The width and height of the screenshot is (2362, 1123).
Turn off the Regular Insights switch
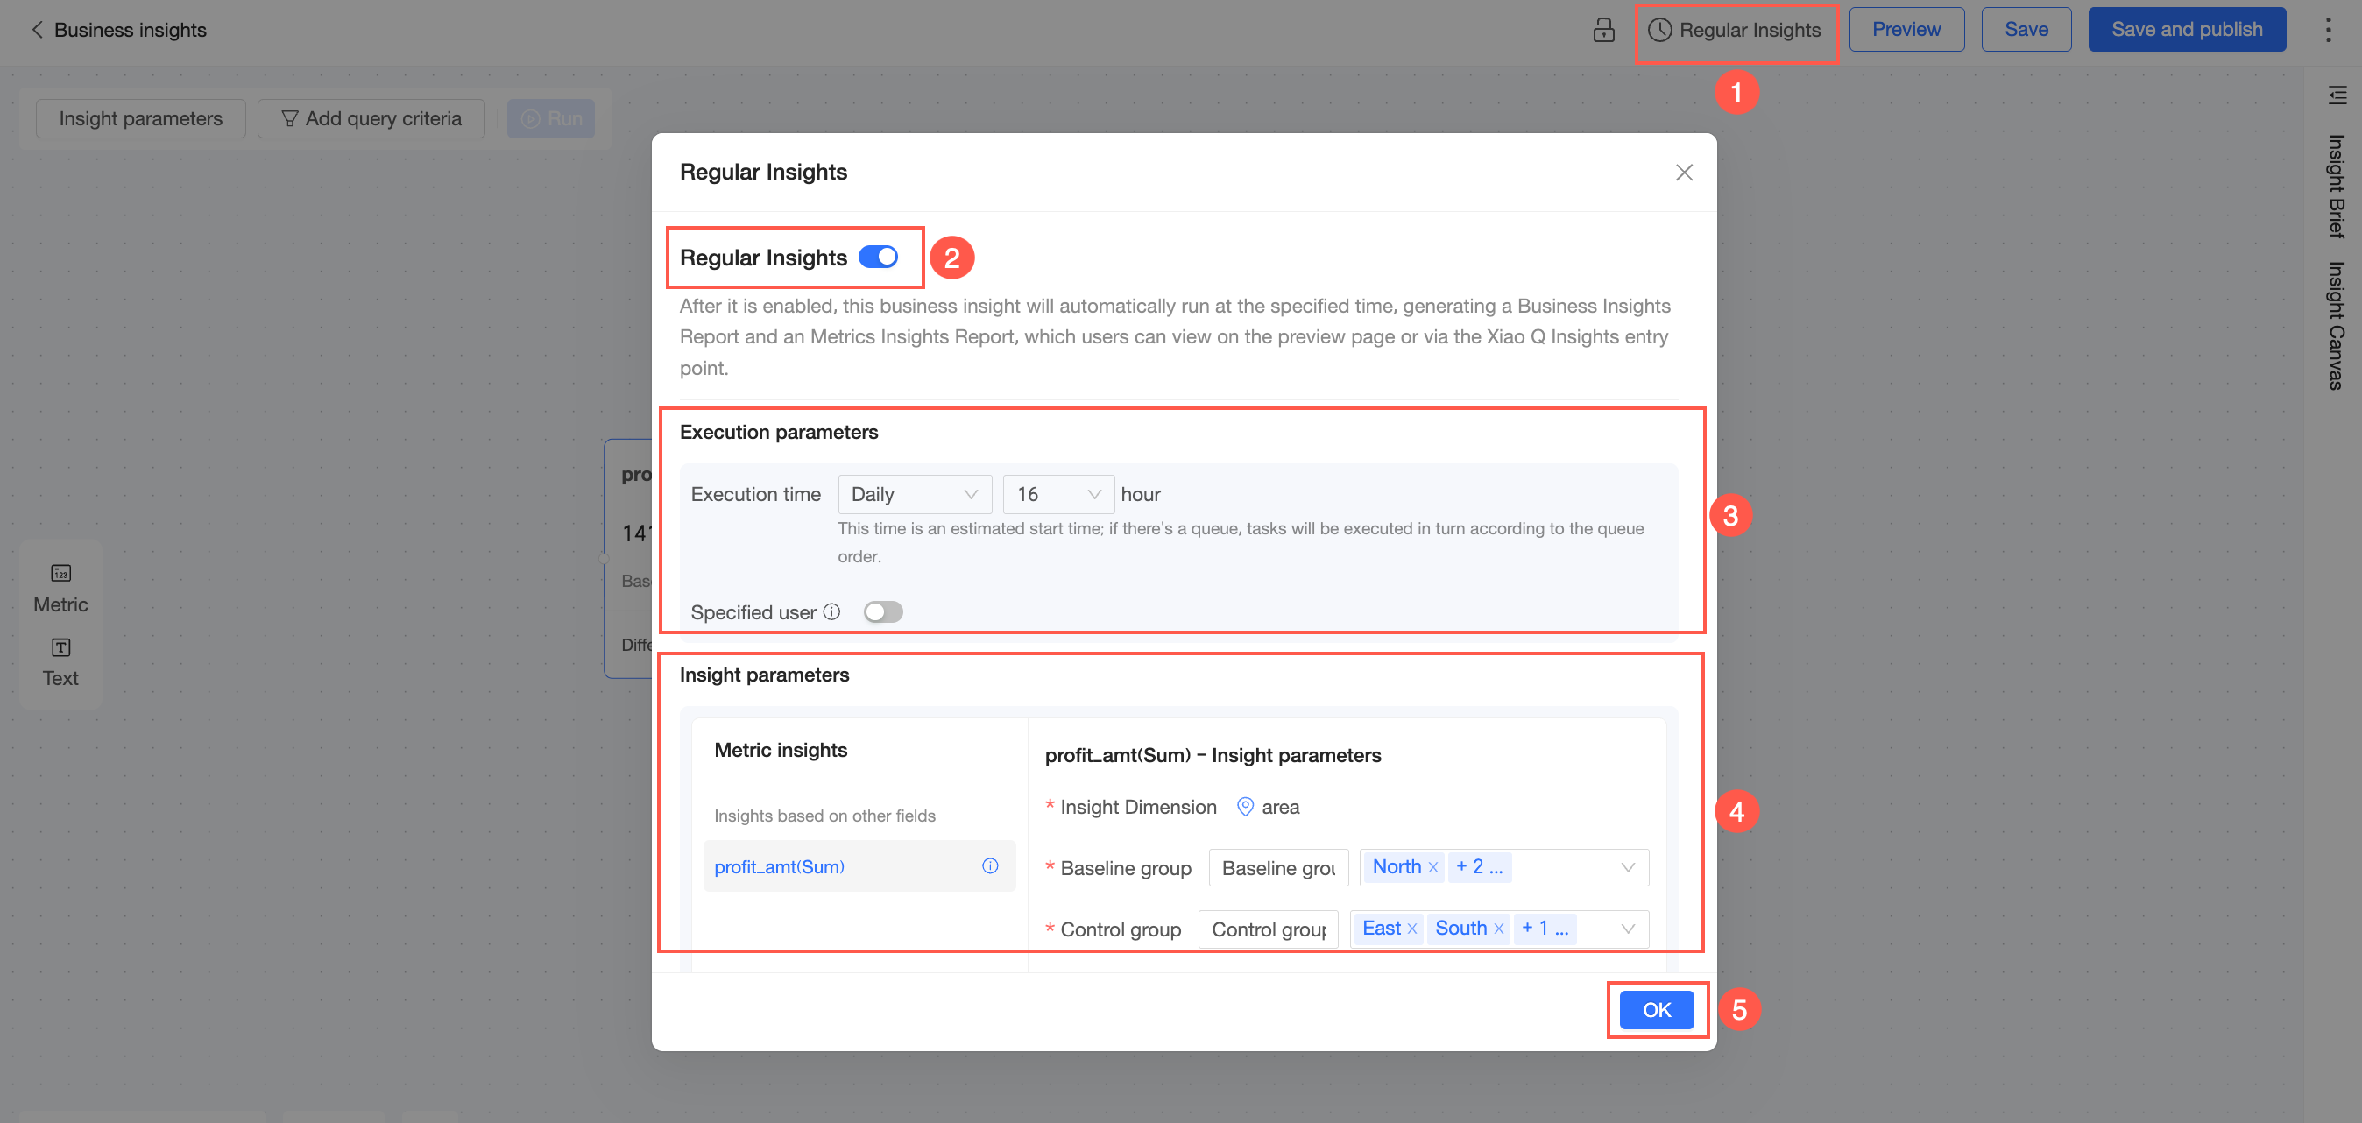coord(878,258)
